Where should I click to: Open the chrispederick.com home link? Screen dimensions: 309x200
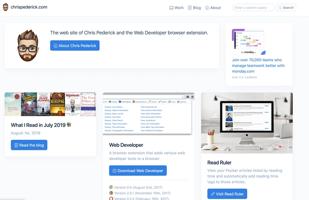[29, 7]
